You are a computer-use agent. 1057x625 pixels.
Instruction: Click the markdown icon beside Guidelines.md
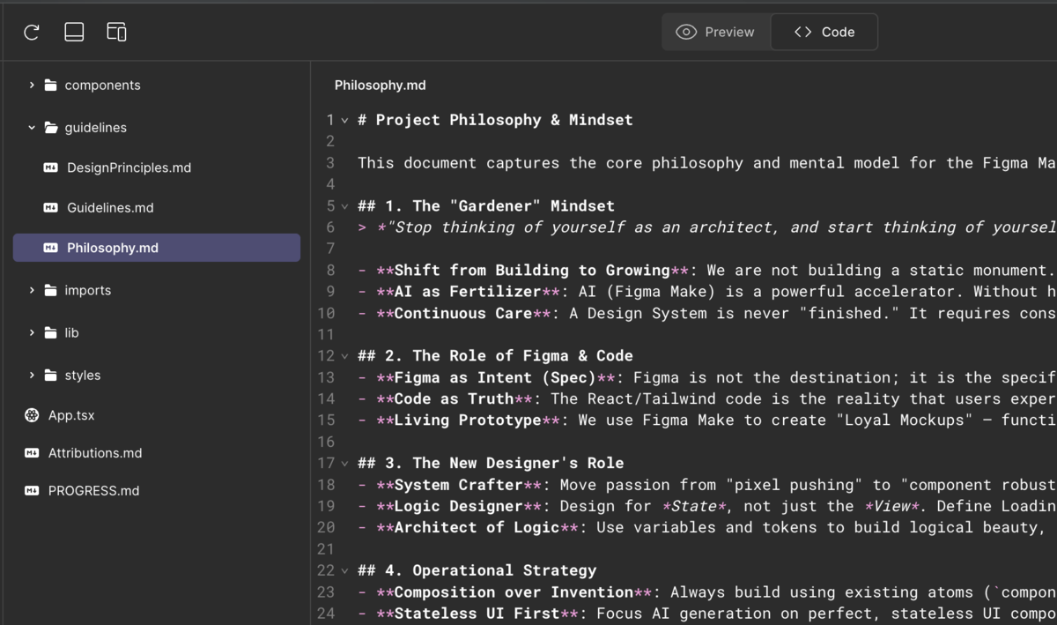[x=51, y=208]
